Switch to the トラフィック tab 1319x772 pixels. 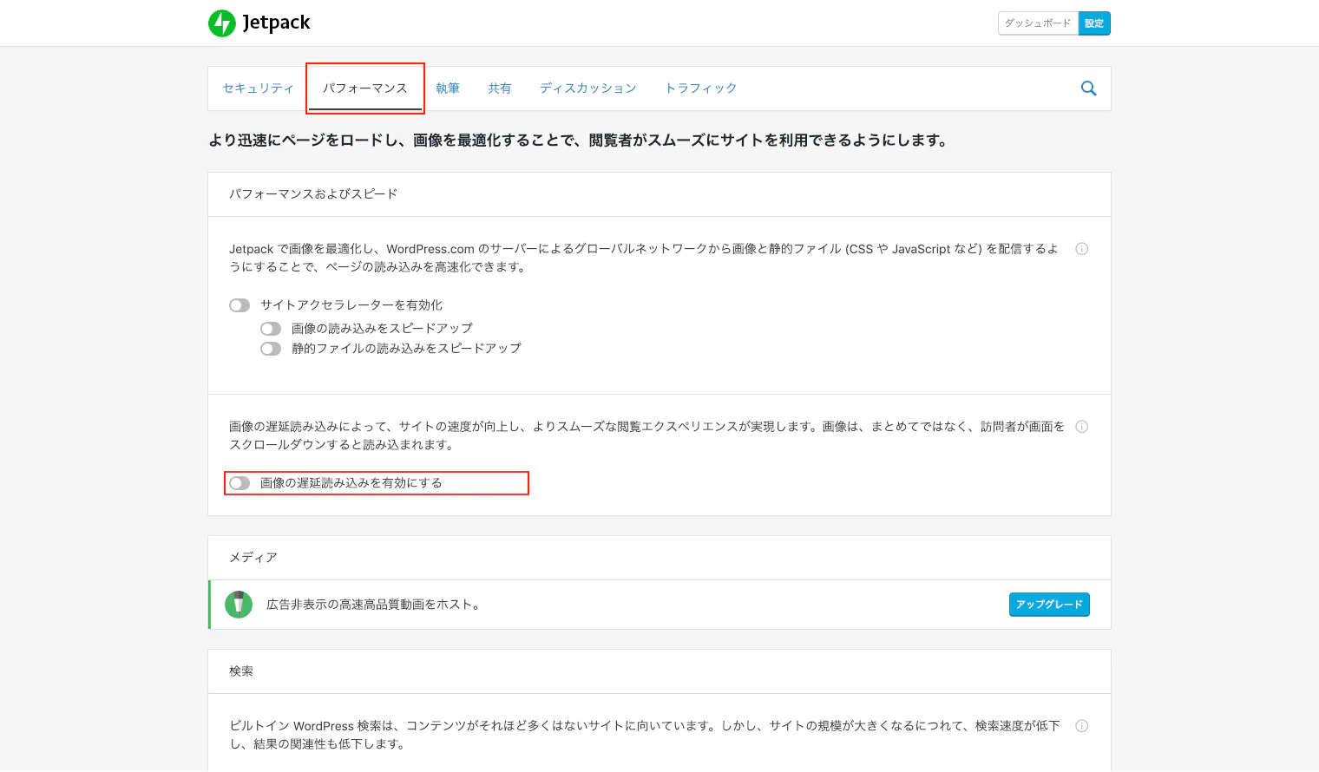tap(701, 88)
